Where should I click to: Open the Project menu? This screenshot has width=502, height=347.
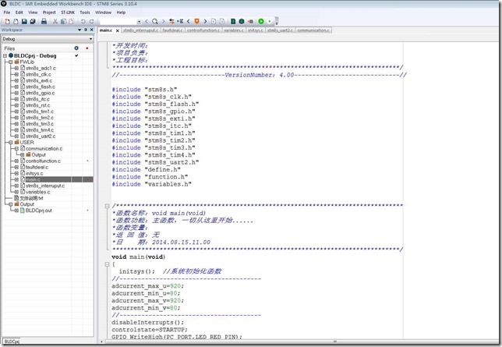pos(49,12)
